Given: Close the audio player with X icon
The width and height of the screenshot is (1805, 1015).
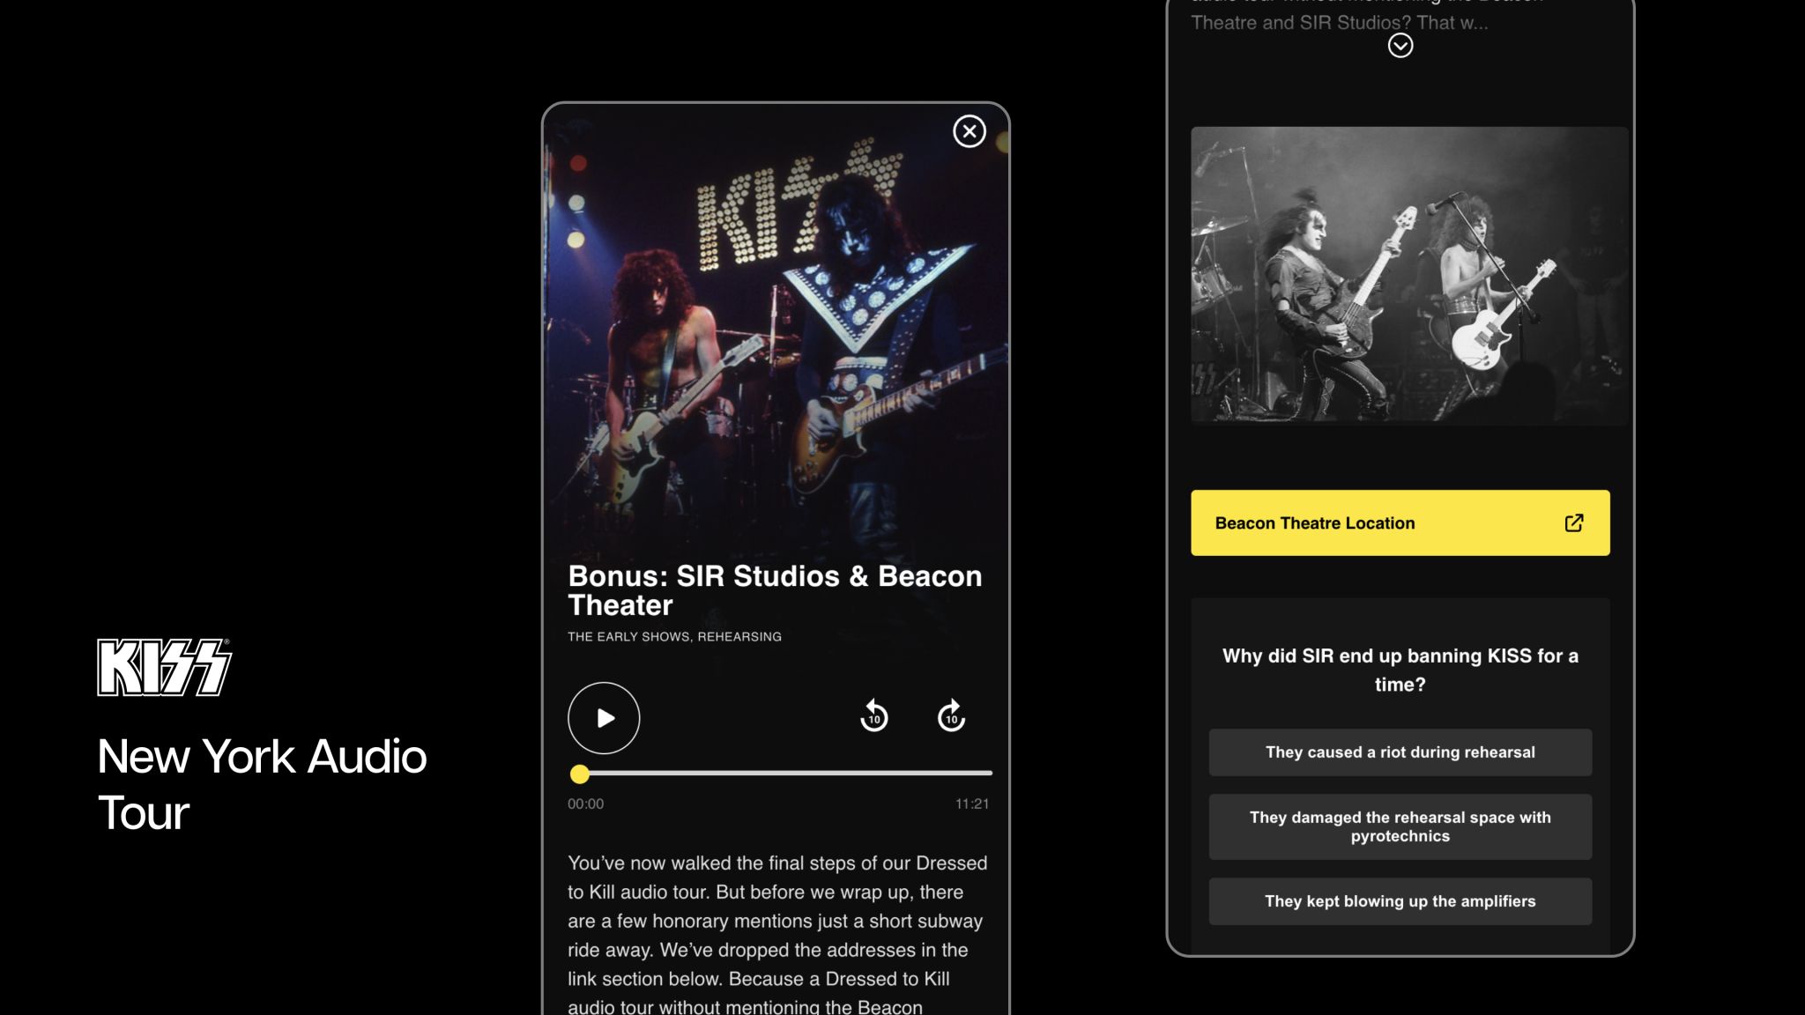Looking at the screenshot, I should coord(969,131).
